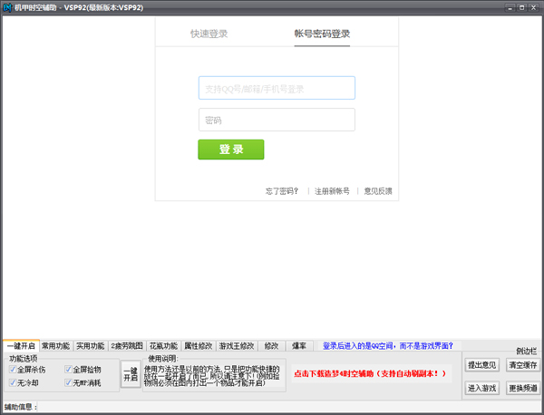Open the 实用功能 tab
Viewport: 544px width, 415px height.
pos(90,345)
